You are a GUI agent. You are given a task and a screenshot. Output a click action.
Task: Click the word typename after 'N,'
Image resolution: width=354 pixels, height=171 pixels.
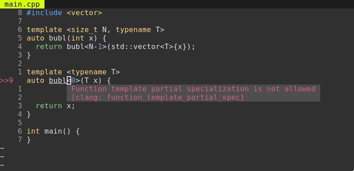click(x=133, y=30)
